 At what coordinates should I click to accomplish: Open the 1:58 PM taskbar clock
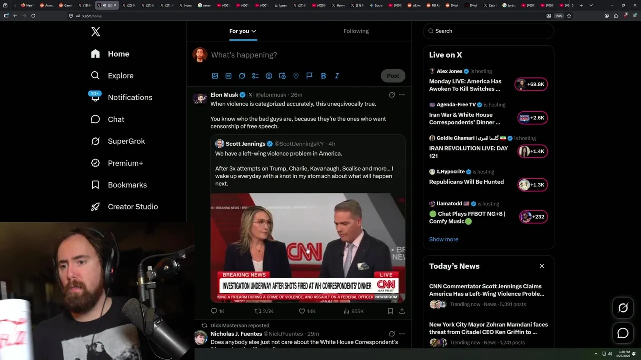point(624,354)
